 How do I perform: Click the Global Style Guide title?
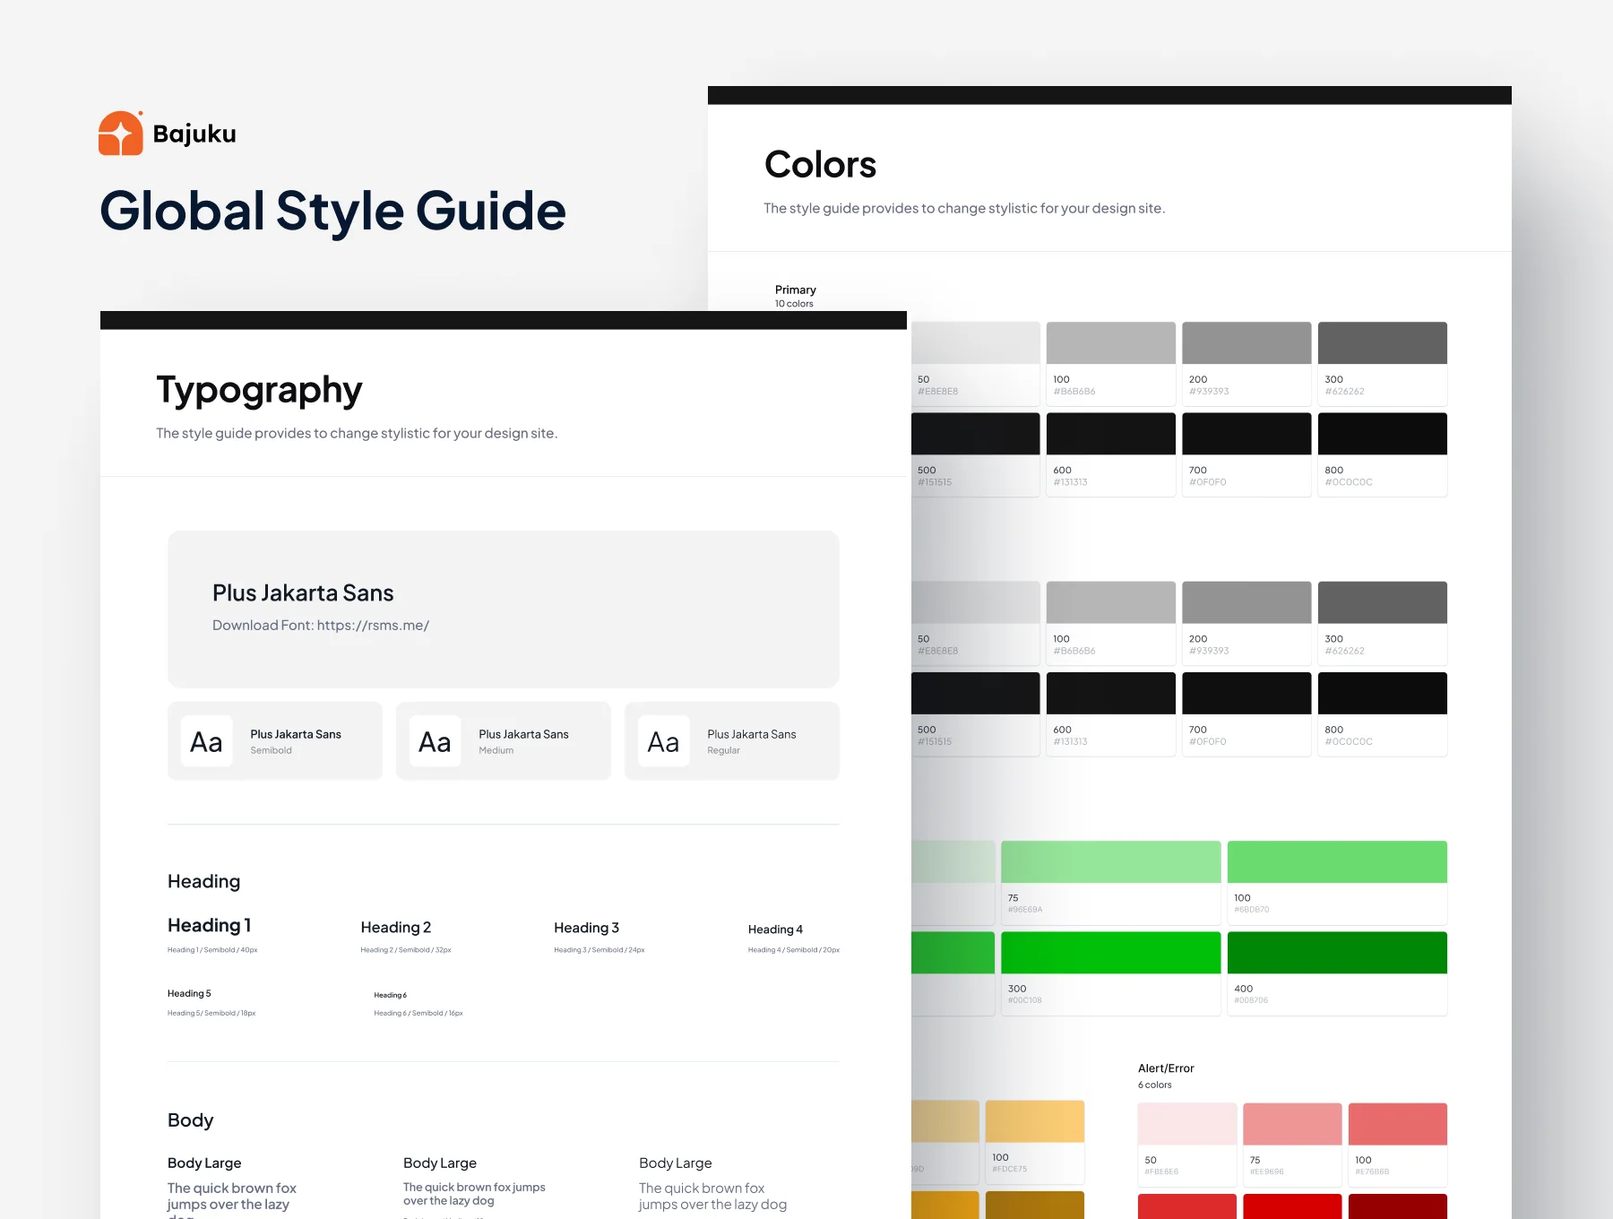332,212
